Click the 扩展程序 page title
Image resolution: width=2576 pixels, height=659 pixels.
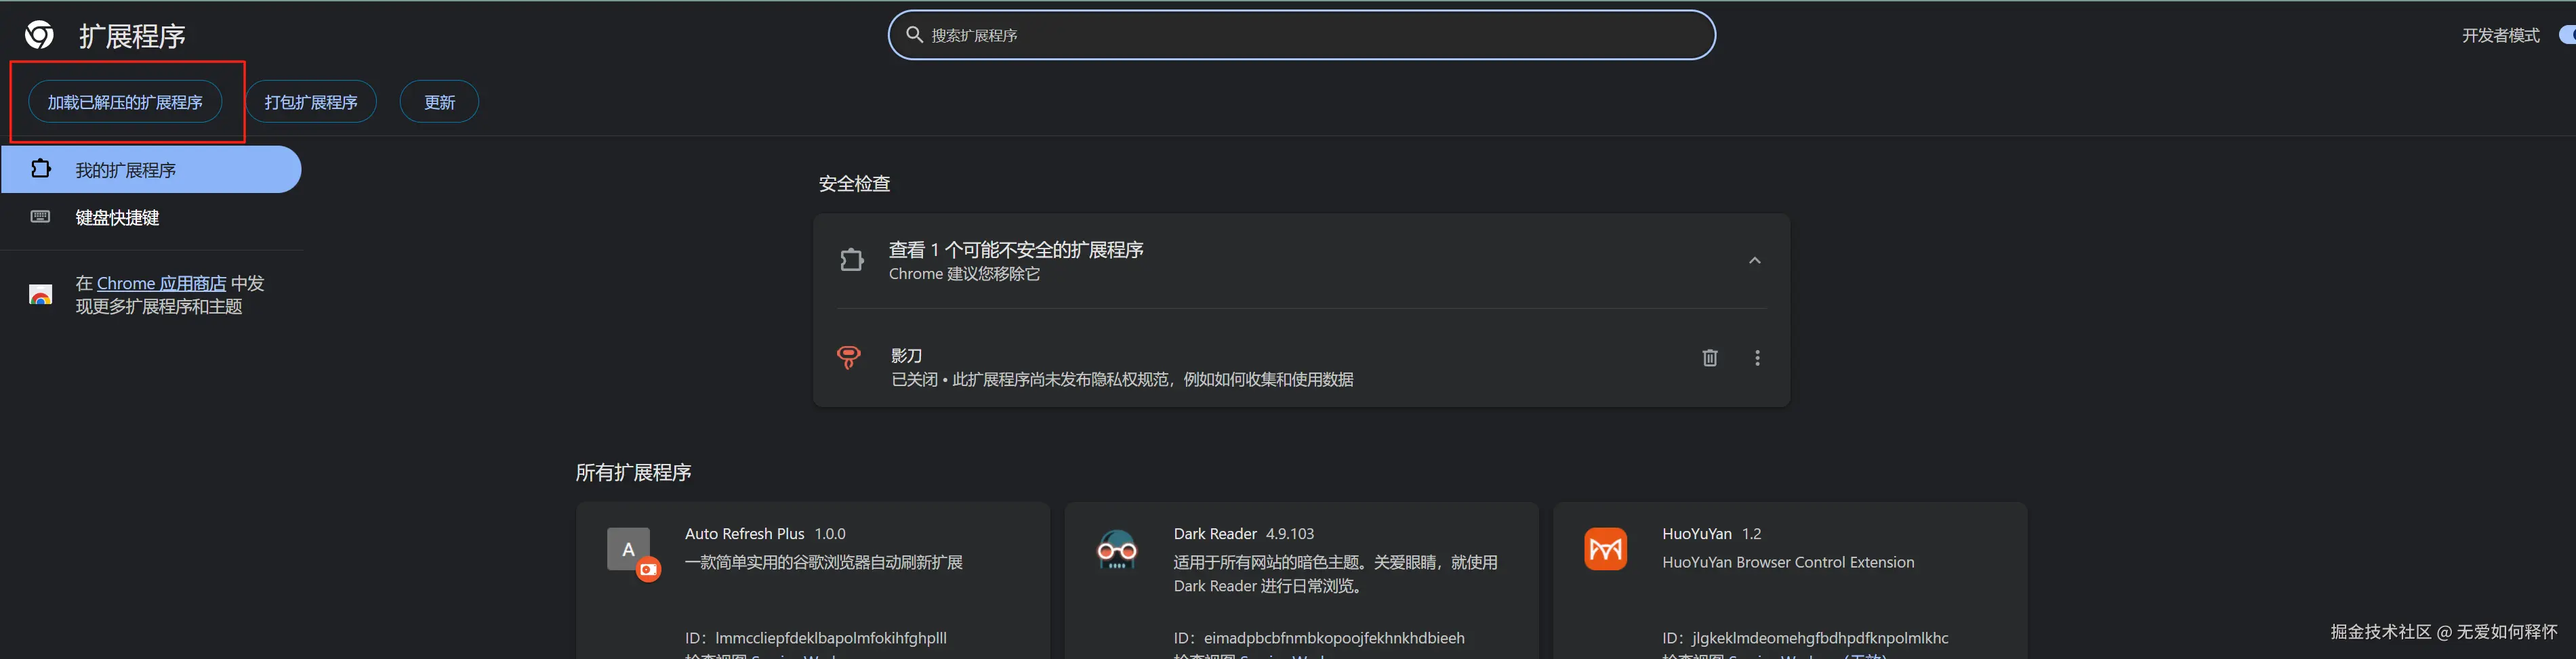click(x=132, y=36)
